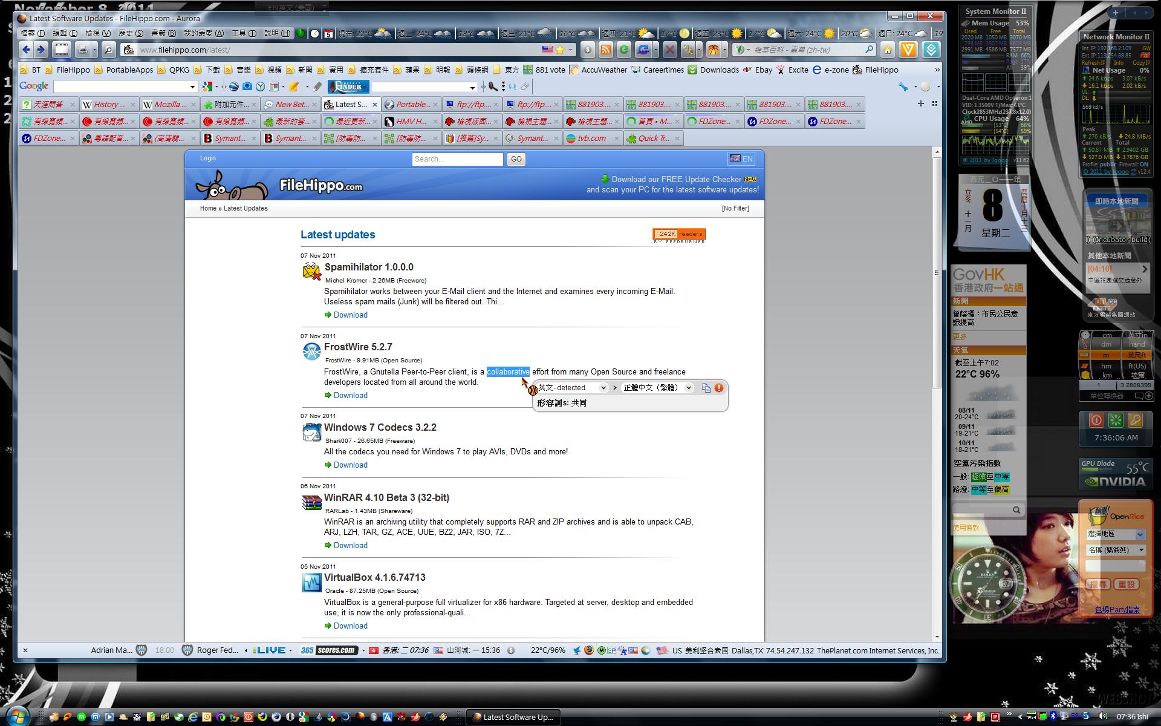Click copy icon in translation popup
This screenshot has width=1161, height=726.
click(706, 388)
